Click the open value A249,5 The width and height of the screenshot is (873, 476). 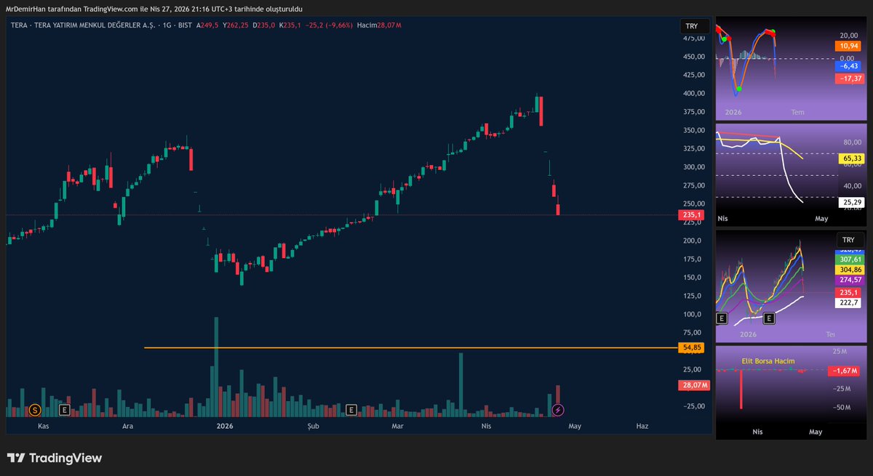pos(207,25)
